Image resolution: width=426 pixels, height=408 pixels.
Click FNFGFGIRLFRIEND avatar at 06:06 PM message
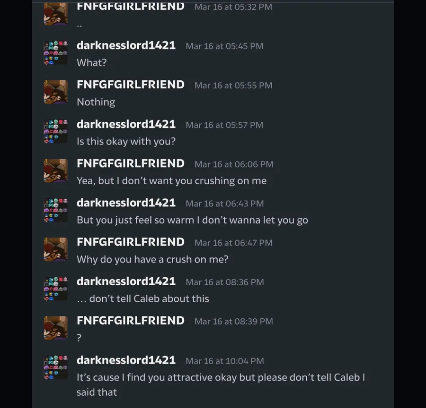click(56, 171)
